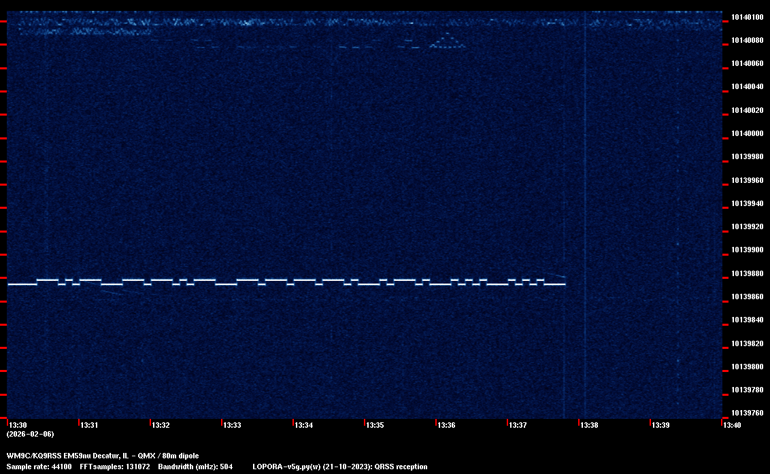Click the 10139940 frequency scale value
The width and height of the screenshot is (770, 474).
point(746,203)
